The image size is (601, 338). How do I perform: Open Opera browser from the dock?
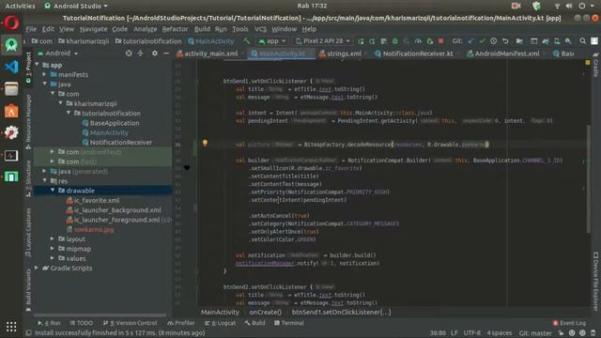[x=11, y=23]
